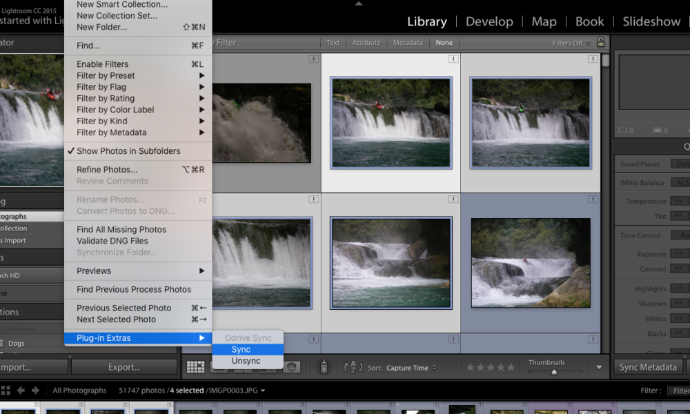This screenshot has height=414, width=690.
Task: Open the Filter by Rating submenu
Action: [x=138, y=99]
